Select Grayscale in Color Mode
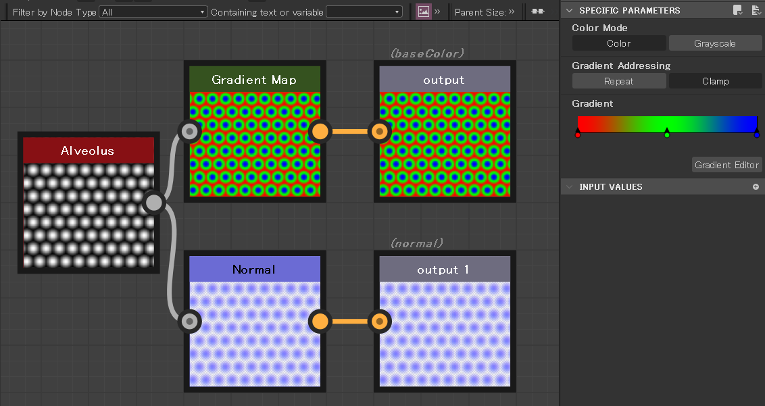Image resolution: width=765 pixels, height=406 pixels. [x=715, y=43]
